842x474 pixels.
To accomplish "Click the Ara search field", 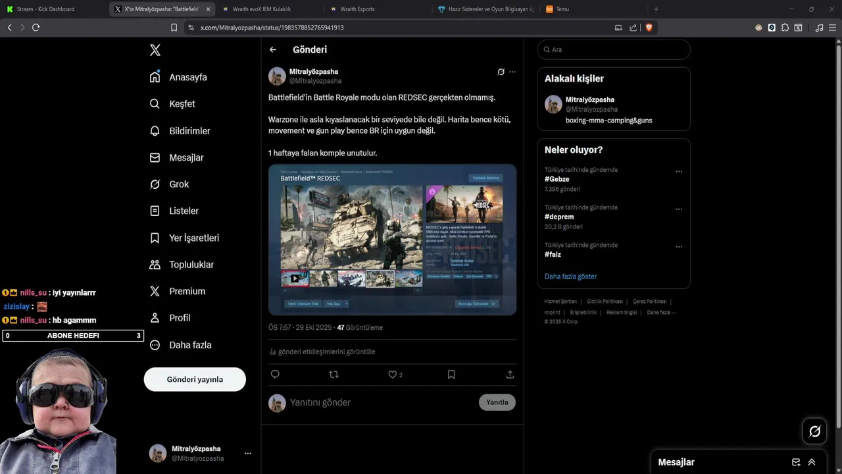I will (614, 49).
